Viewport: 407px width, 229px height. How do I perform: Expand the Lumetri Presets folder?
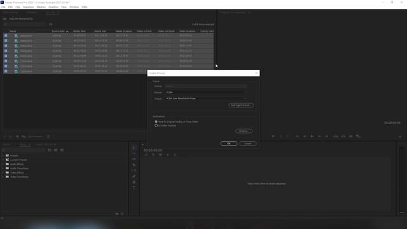[3, 160]
